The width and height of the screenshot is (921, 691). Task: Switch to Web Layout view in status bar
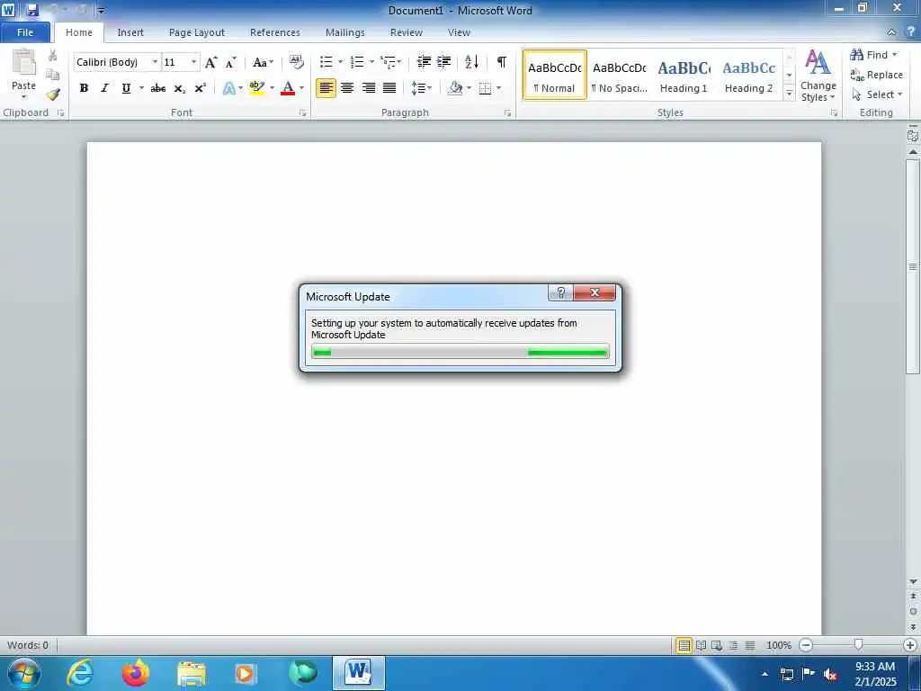click(x=717, y=645)
